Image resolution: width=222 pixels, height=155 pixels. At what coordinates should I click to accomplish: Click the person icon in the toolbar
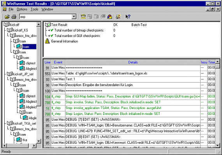pos(118,17)
